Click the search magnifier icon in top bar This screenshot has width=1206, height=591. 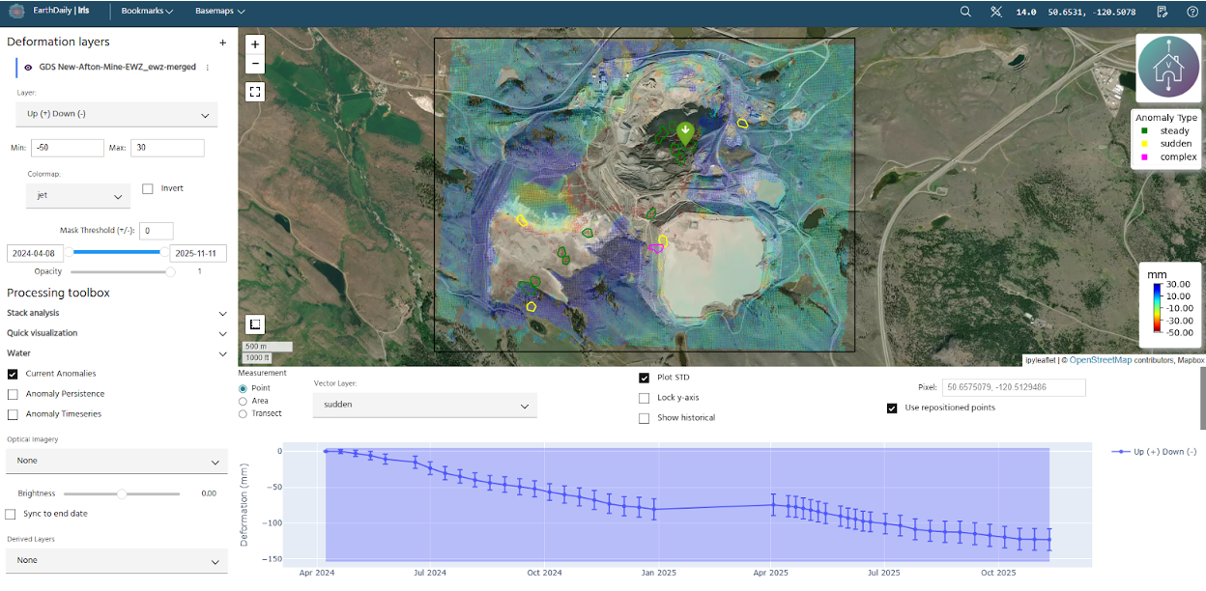click(965, 12)
